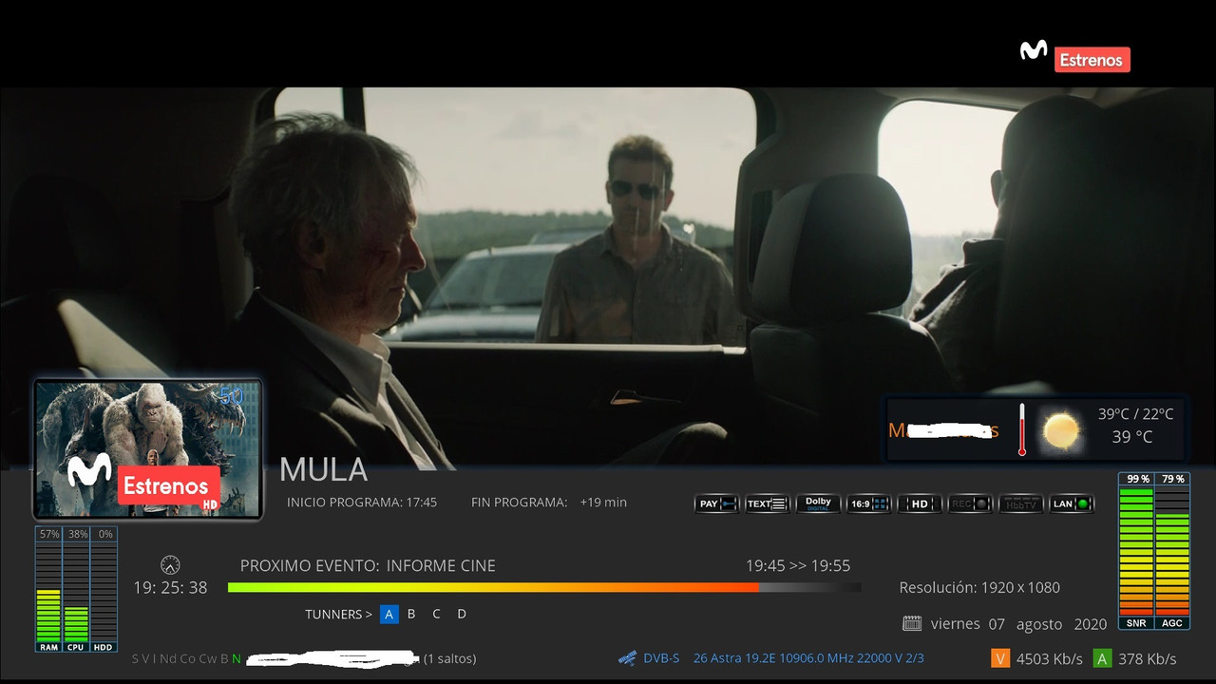Screen dimensions: 1216x684
Task: Click the 4503 Kb/s video bitrate value
Action: tap(1050, 658)
